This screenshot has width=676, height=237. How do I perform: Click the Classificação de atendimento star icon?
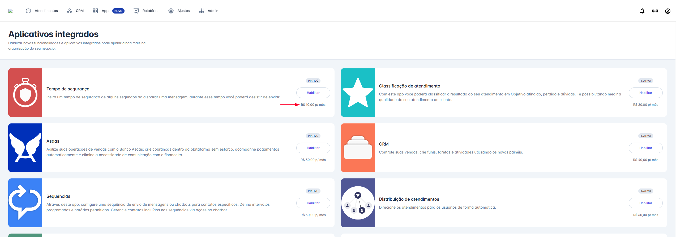pos(358,93)
